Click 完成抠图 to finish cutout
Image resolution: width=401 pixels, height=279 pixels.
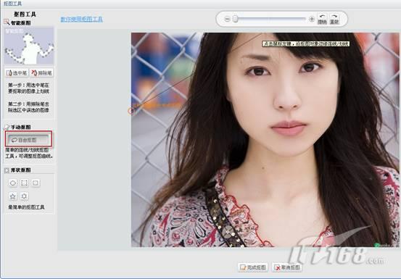(253, 267)
